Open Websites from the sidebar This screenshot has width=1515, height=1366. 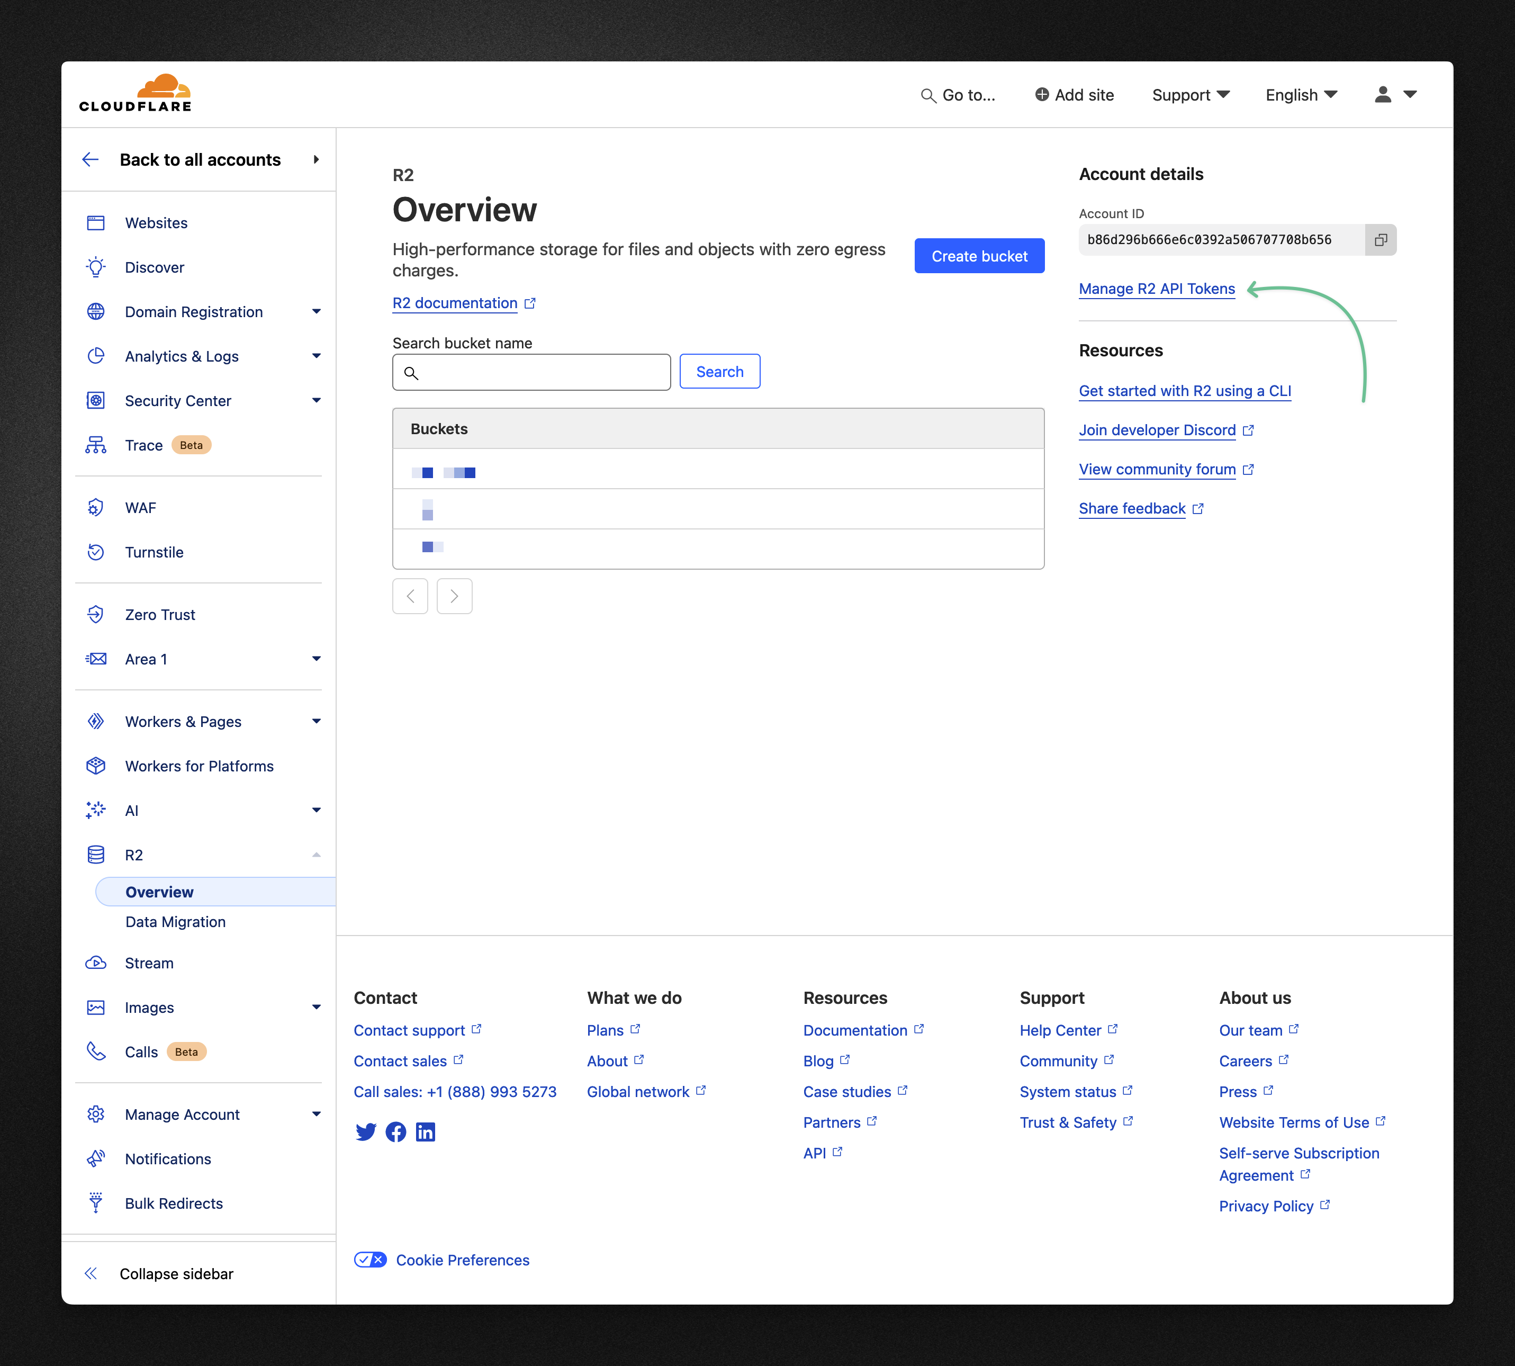[x=156, y=223]
